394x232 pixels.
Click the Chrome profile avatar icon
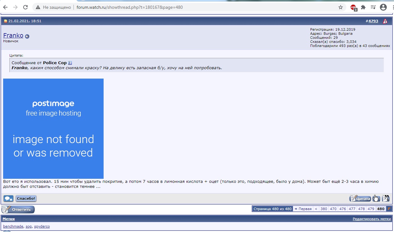[383, 7]
